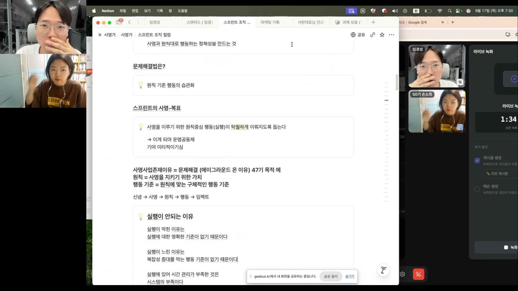Open the Notion AI floating button
Image resolution: width=518 pixels, height=291 pixels.
(x=383, y=270)
